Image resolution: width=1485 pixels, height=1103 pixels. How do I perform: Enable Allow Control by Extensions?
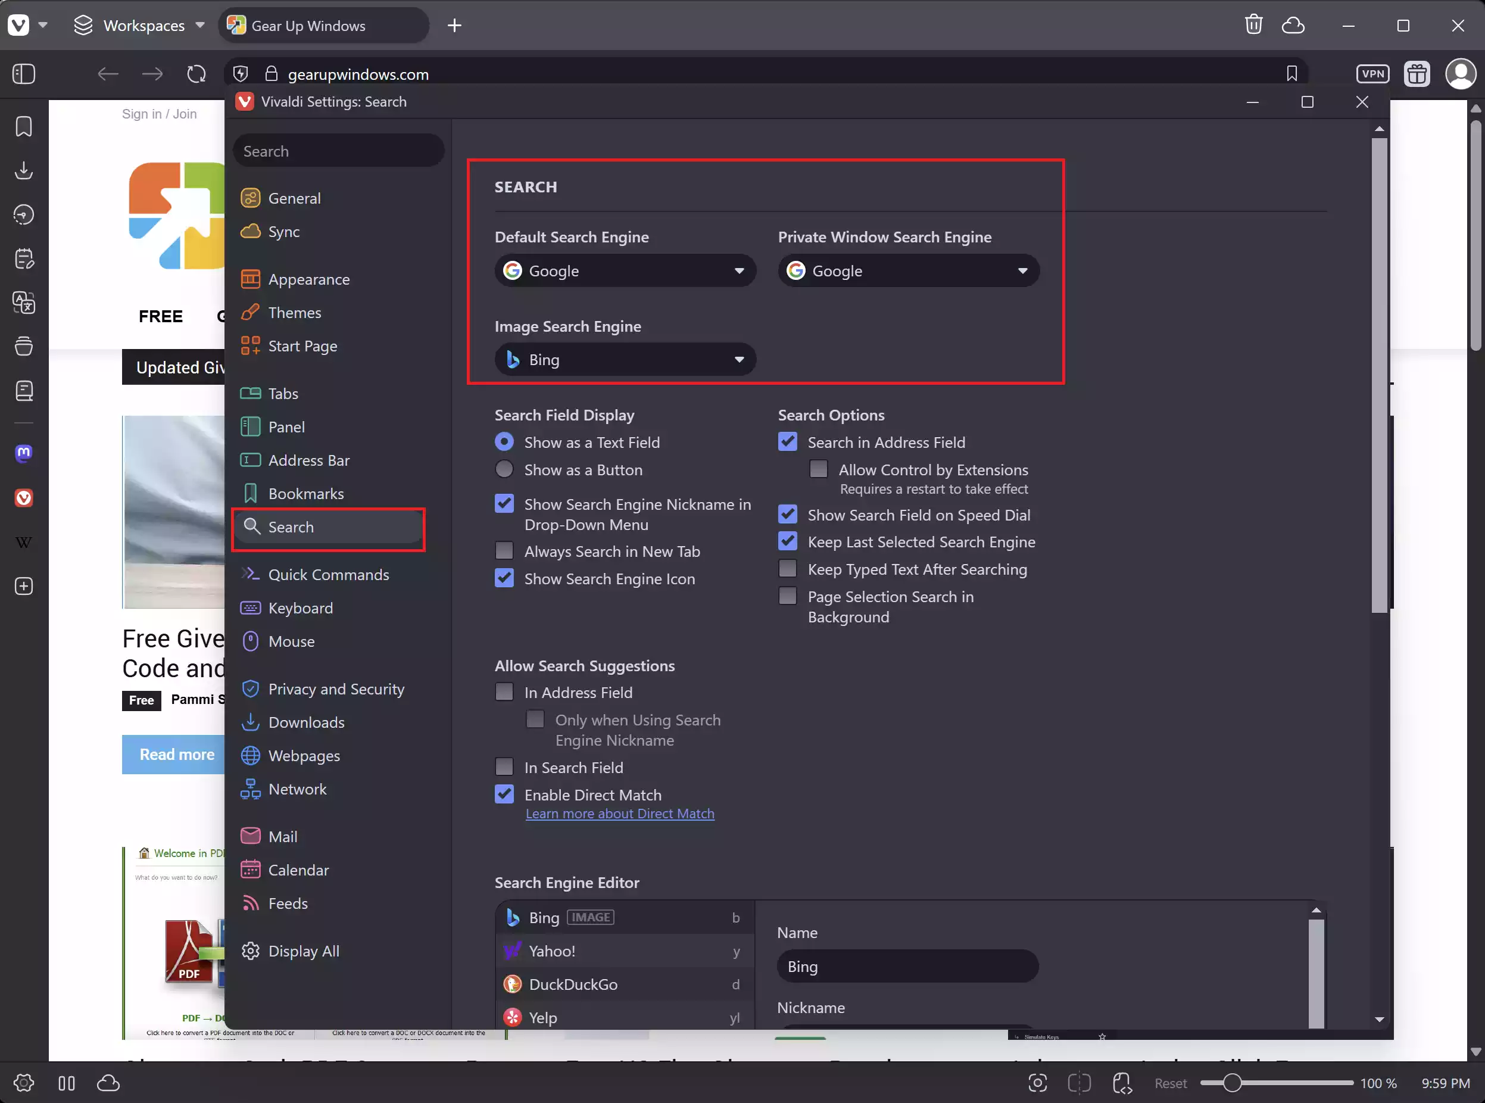(819, 469)
